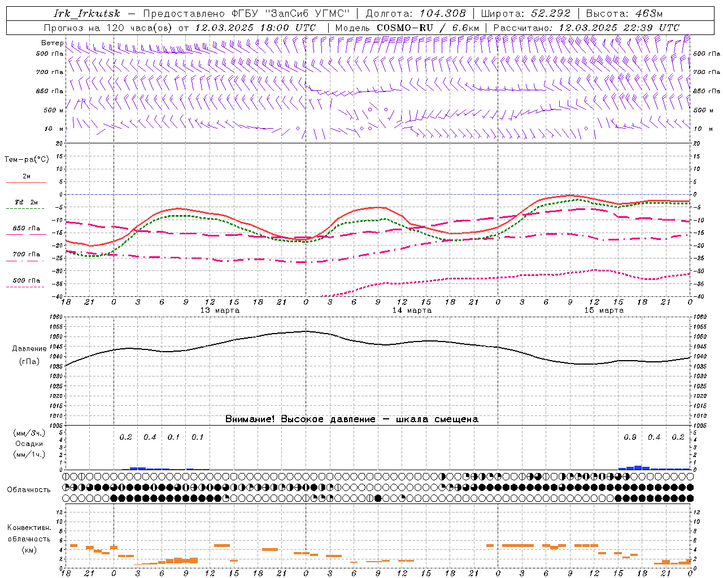Click the 13 марта date label
The width and height of the screenshot is (723, 578).
(x=220, y=310)
